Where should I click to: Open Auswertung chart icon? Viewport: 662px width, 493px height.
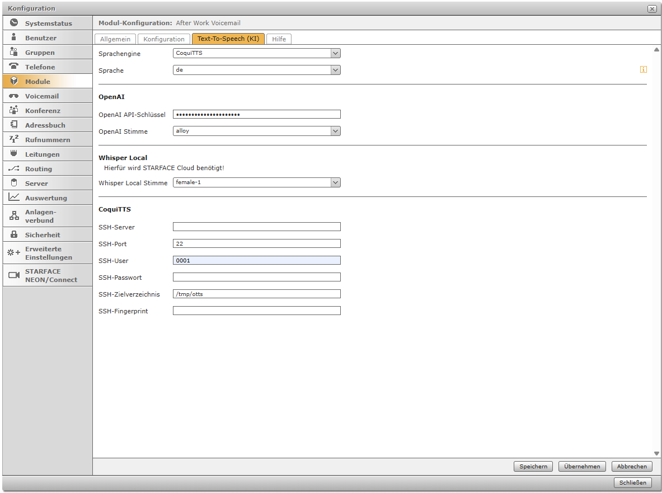pos(14,198)
